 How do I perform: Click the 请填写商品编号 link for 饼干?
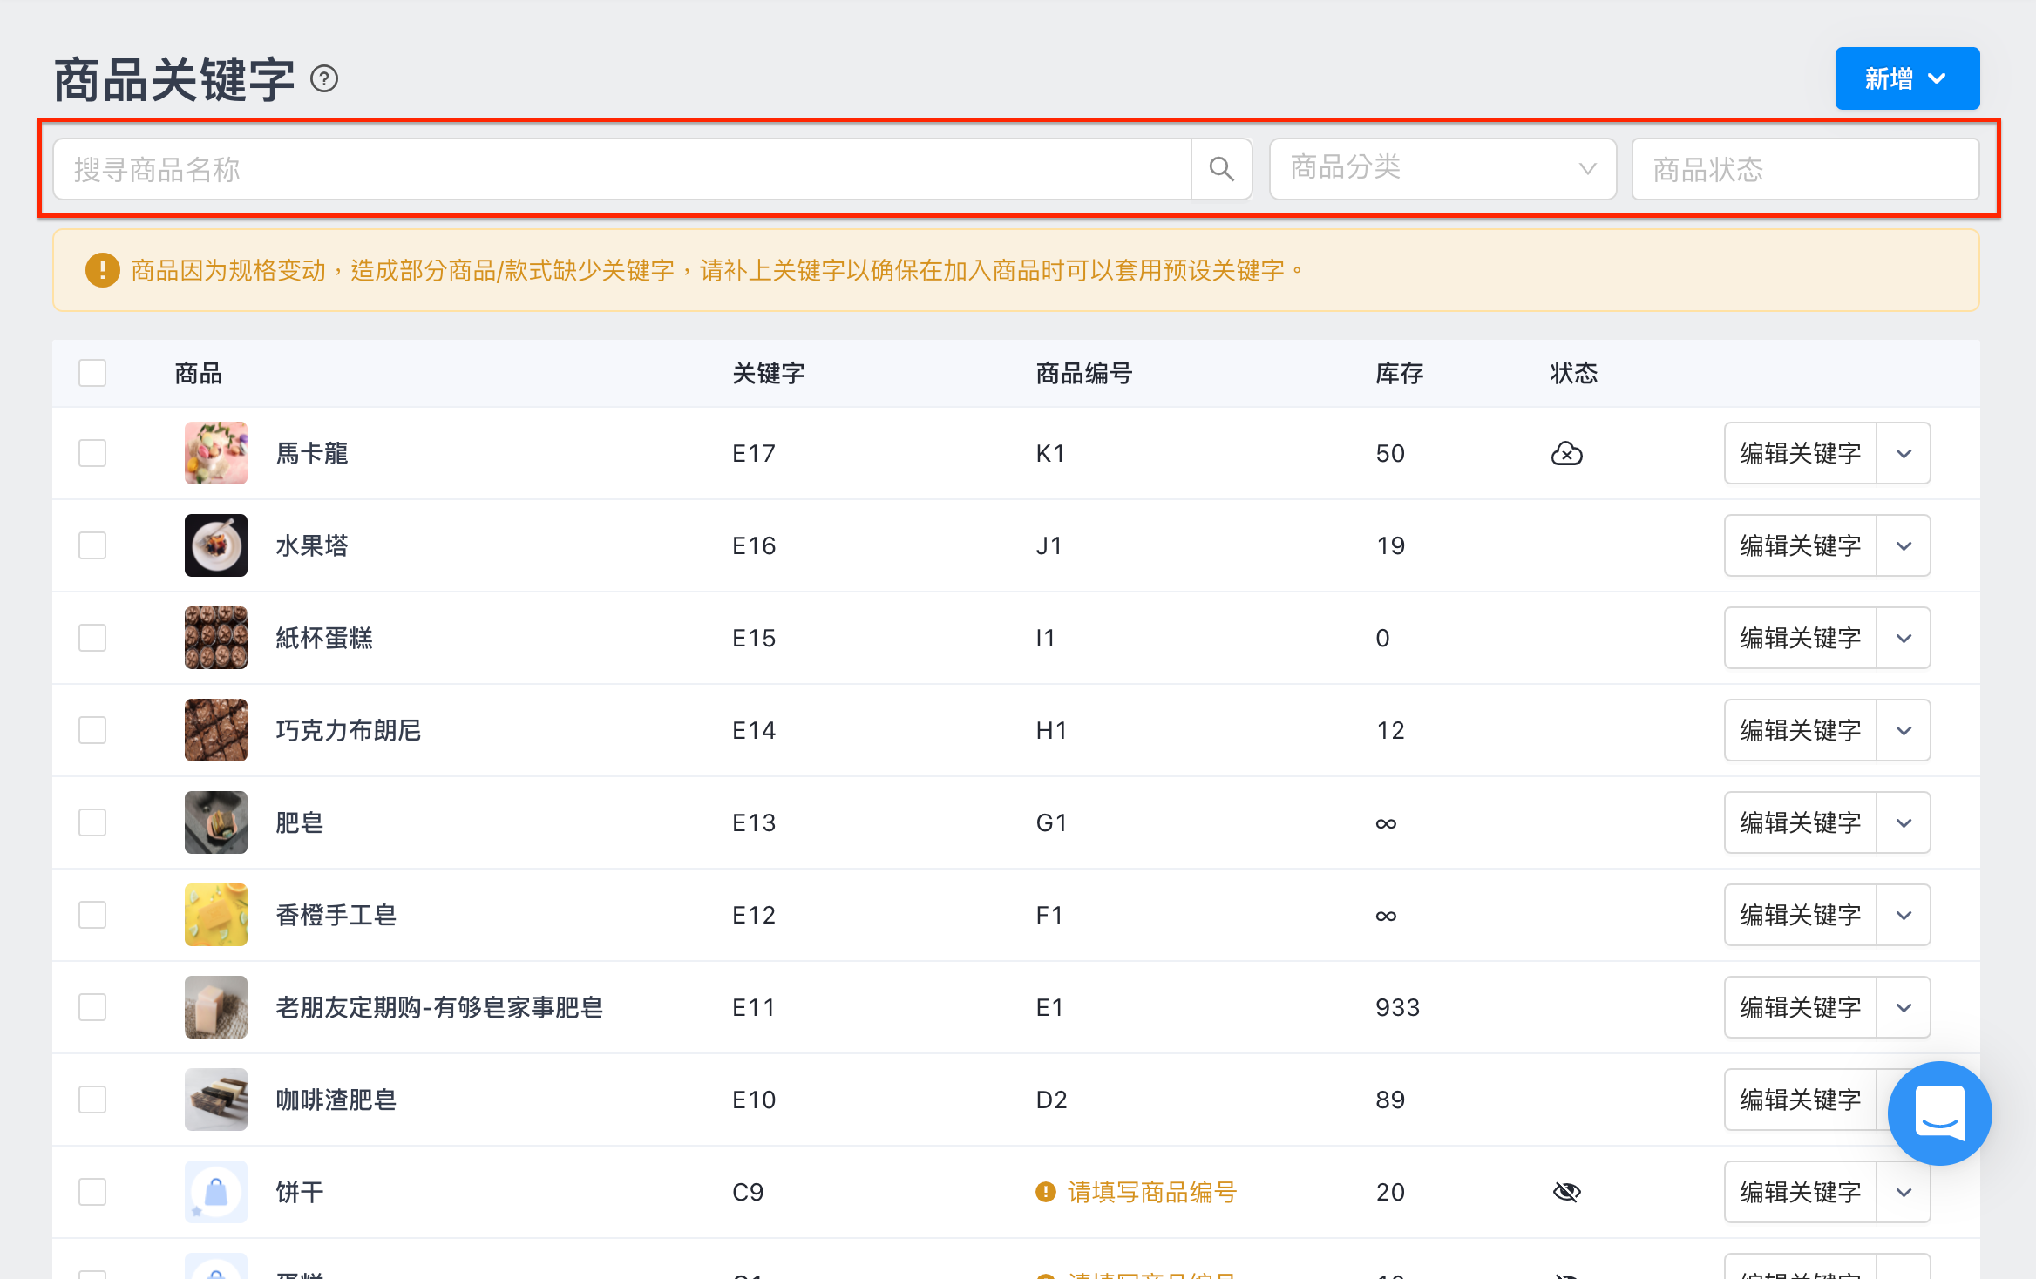[x=1151, y=1192]
